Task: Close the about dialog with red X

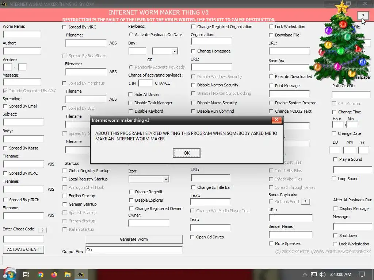Action: click(x=276, y=120)
